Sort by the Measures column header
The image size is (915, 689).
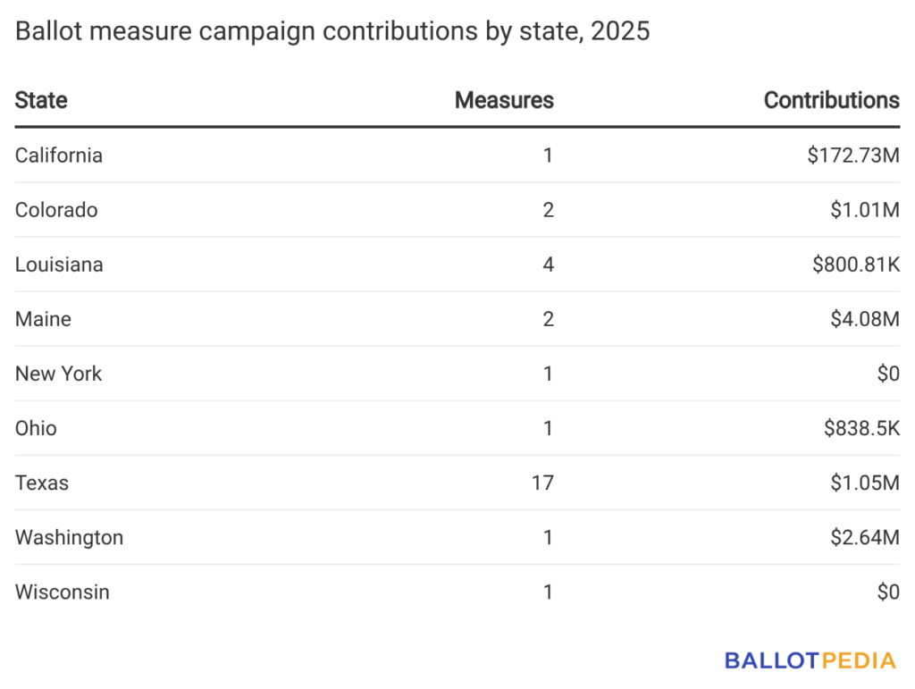pos(504,100)
